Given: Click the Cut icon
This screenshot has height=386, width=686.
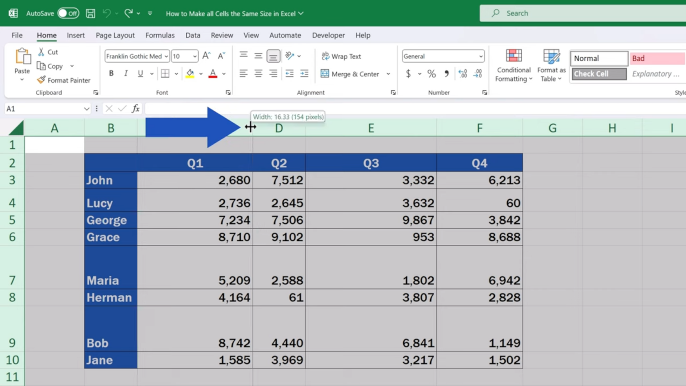Looking at the screenshot, I should [x=47, y=52].
